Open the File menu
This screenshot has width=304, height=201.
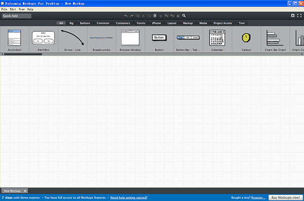[4, 9]
